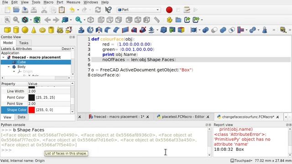The image size is (292, 164).
Task: Apply chamfer to selected edges icon
Action: point(116,30)
